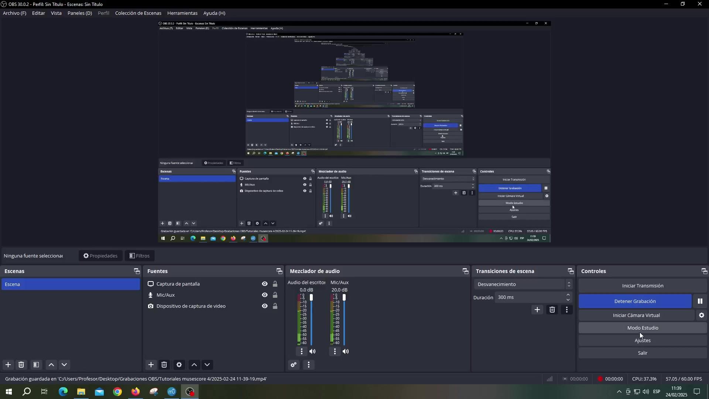
Task: Toggle visibility of Mic/Aux source
Action: (265, 295)
